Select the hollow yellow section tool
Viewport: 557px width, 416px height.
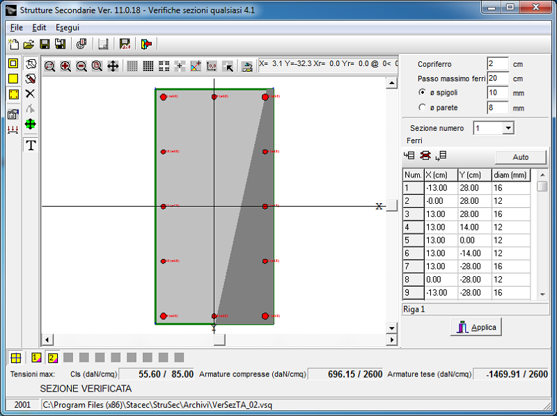(x=13, y=63)
